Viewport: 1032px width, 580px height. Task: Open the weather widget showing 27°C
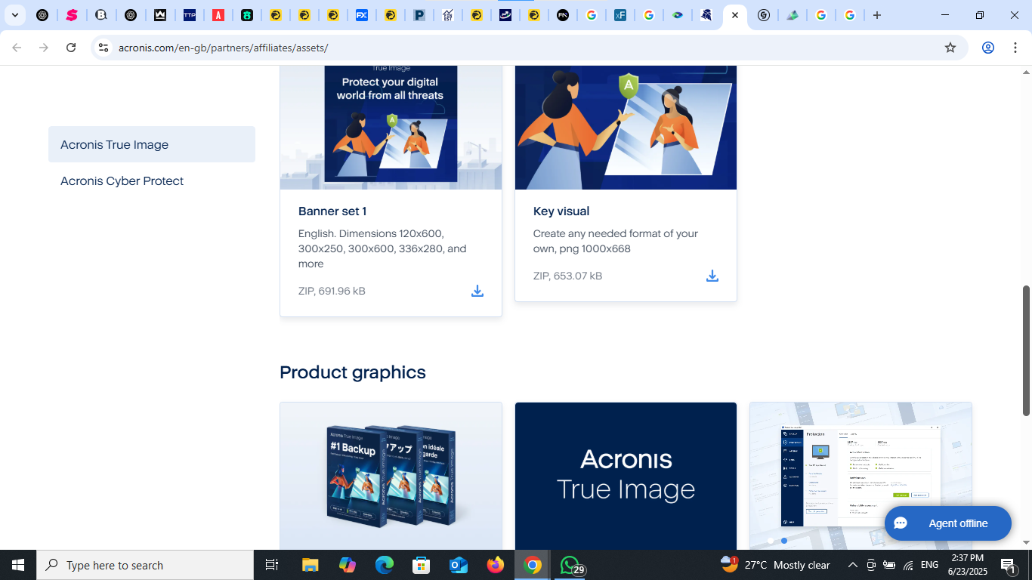(x=776, y=565)
